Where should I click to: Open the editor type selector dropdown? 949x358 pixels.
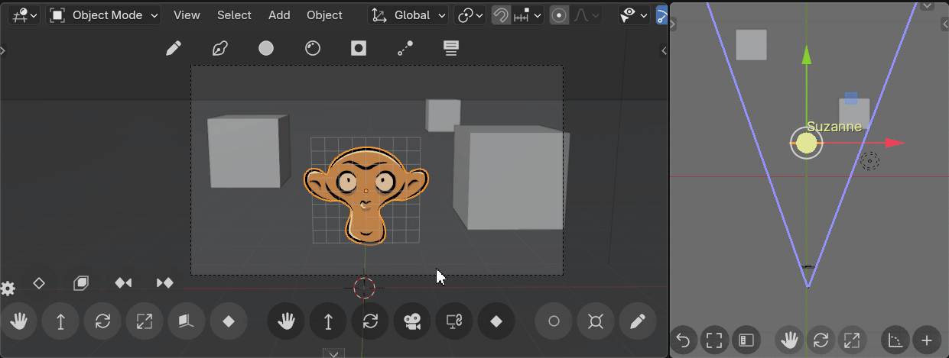tap(25, 15)
